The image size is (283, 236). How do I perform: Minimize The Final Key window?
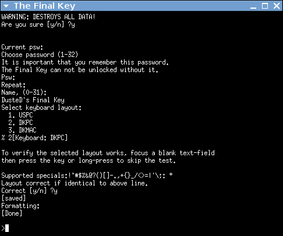(x=253, y=6)
